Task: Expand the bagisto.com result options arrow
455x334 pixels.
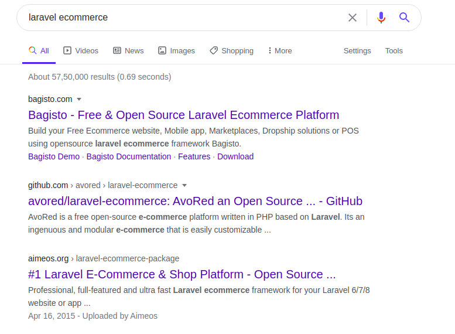Action: 79,100
